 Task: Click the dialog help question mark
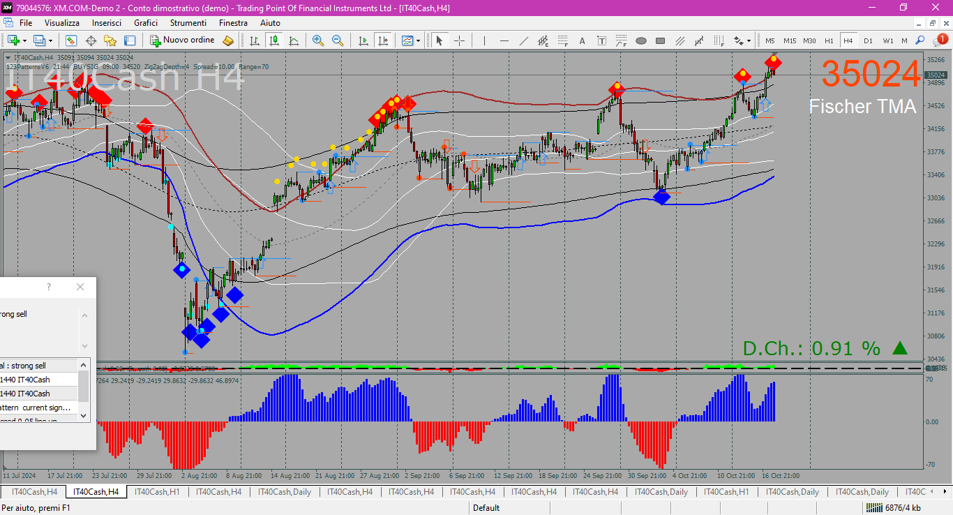pyautogui.click(x=49, y=287)
